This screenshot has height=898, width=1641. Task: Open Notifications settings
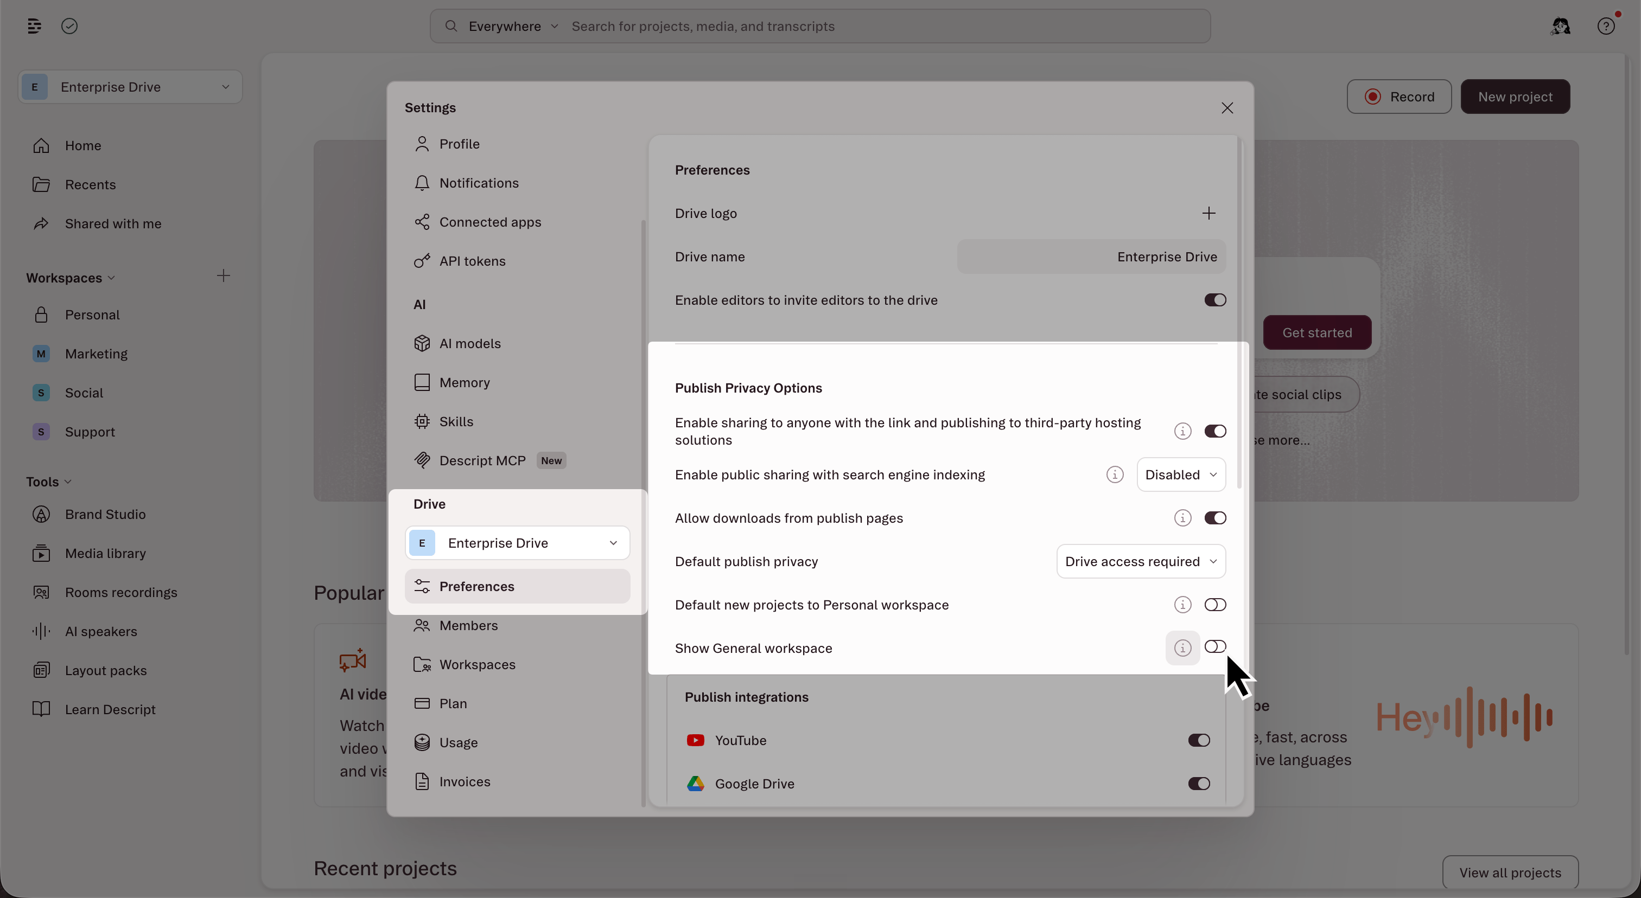pos(517,183)
